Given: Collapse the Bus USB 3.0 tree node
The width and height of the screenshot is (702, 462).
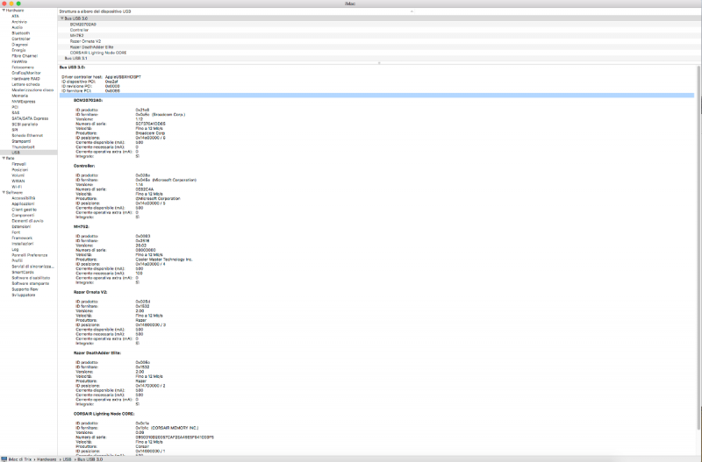Looking at the screenshot, I should (62, 18).
